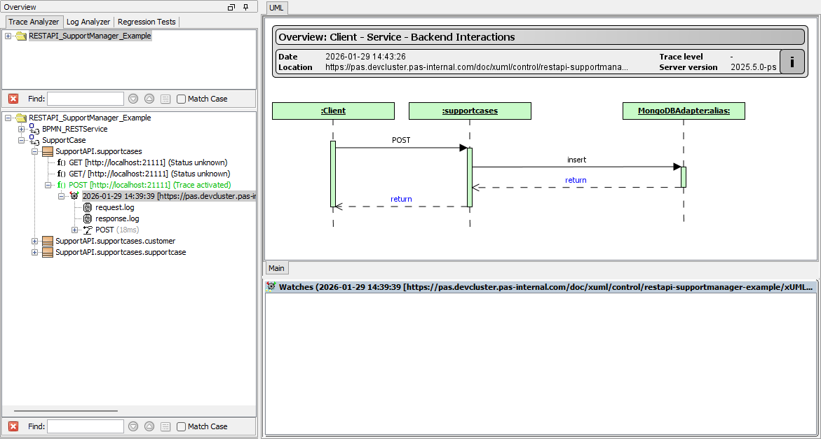
Task: Click find-next down arrow in bottom Find bar
Action: click(x=133, y=426)
